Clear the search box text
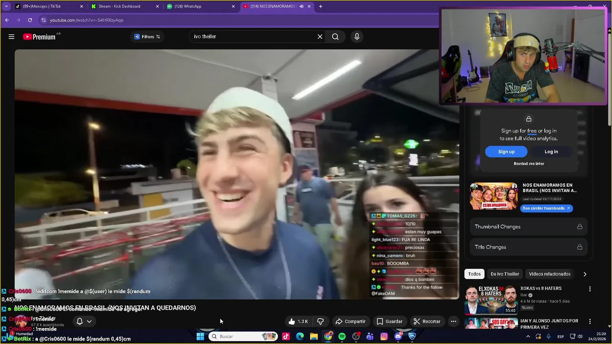Image resolution: width=612 pixels, height=344 pixels. click(x=320, y=37)
